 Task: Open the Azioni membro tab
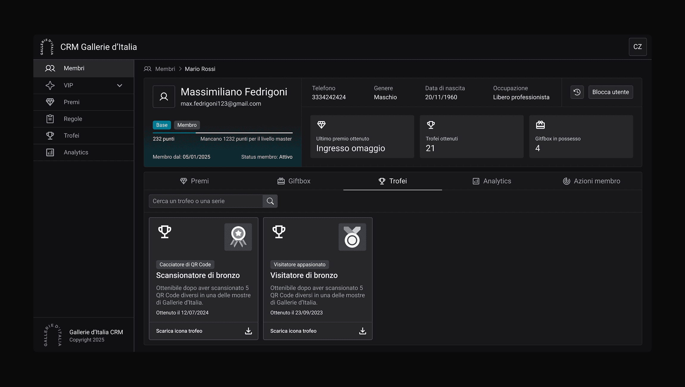591,181
